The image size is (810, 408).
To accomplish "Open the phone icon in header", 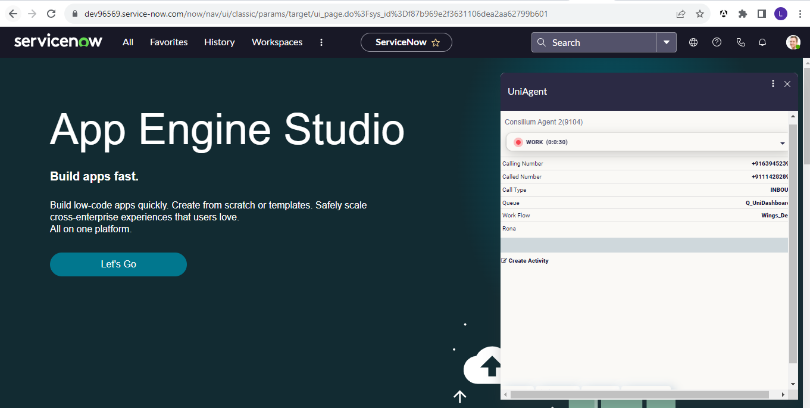I will (740, 42).
